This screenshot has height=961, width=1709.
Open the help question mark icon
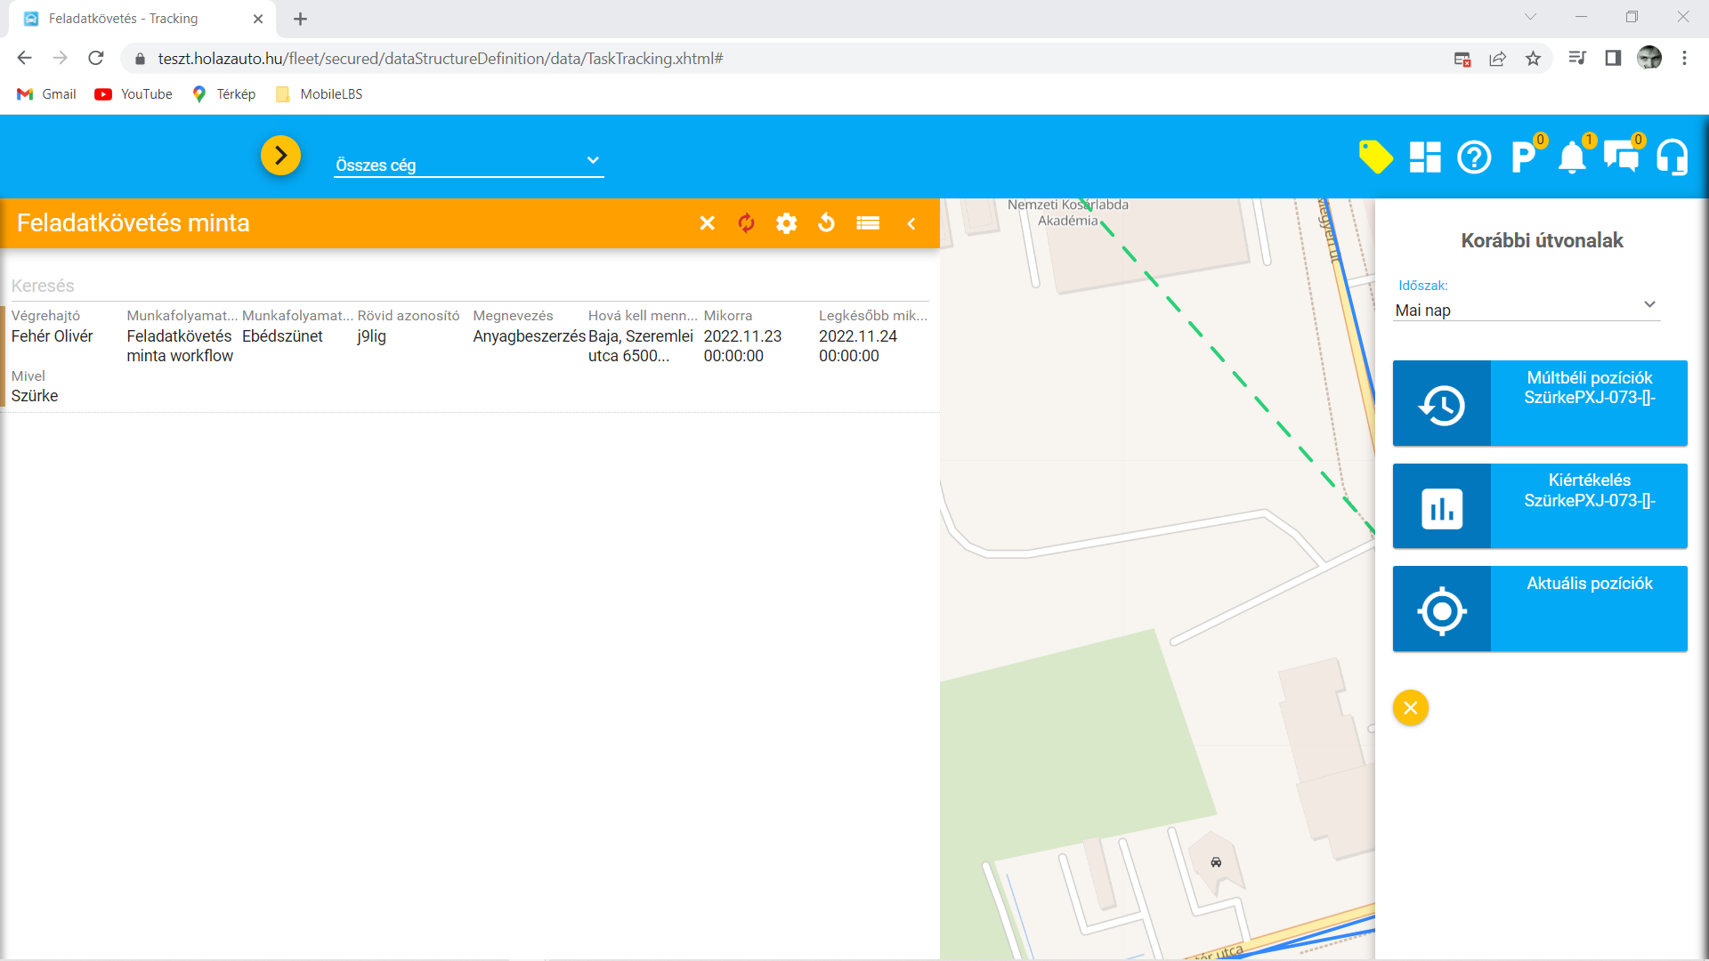(x=1474, y=157)
